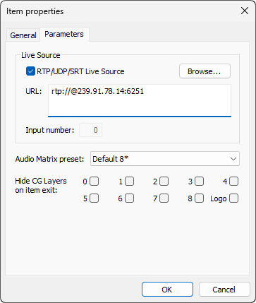256x303 pixels.
Task: Click the Input number field
Action: click(x=90, y=130)
